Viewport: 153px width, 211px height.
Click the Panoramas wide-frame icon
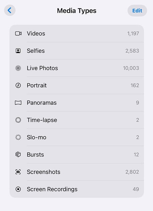(18, 103)
